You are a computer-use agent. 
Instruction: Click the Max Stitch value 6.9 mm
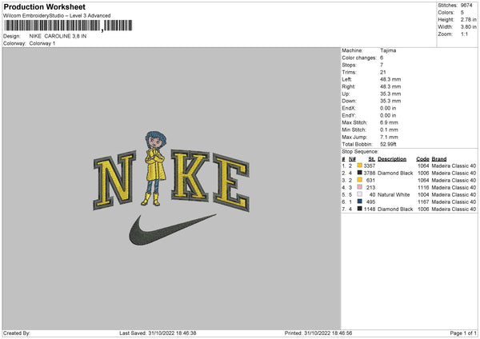pyautogui.click(x=389, y=122)
